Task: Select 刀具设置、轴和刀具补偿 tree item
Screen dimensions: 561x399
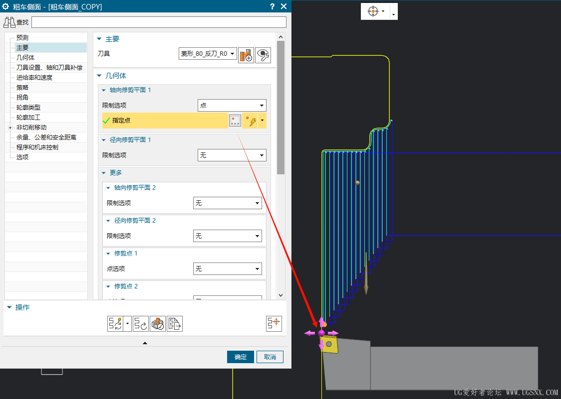Action: [x=49, y=68]
